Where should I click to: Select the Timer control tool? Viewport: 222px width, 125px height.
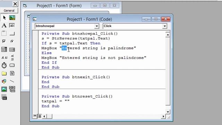tap(4, 65)
